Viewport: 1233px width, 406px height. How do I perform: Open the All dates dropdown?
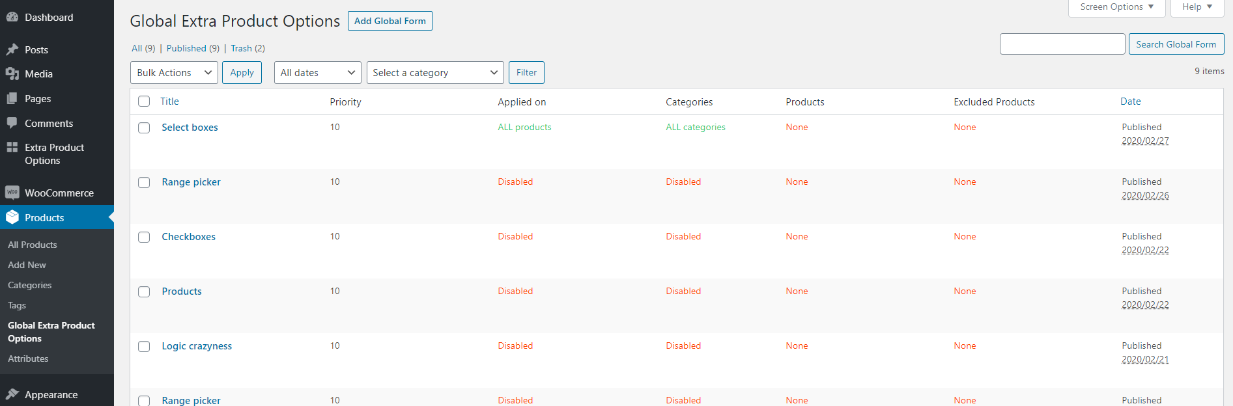click(x=318, y=73)
